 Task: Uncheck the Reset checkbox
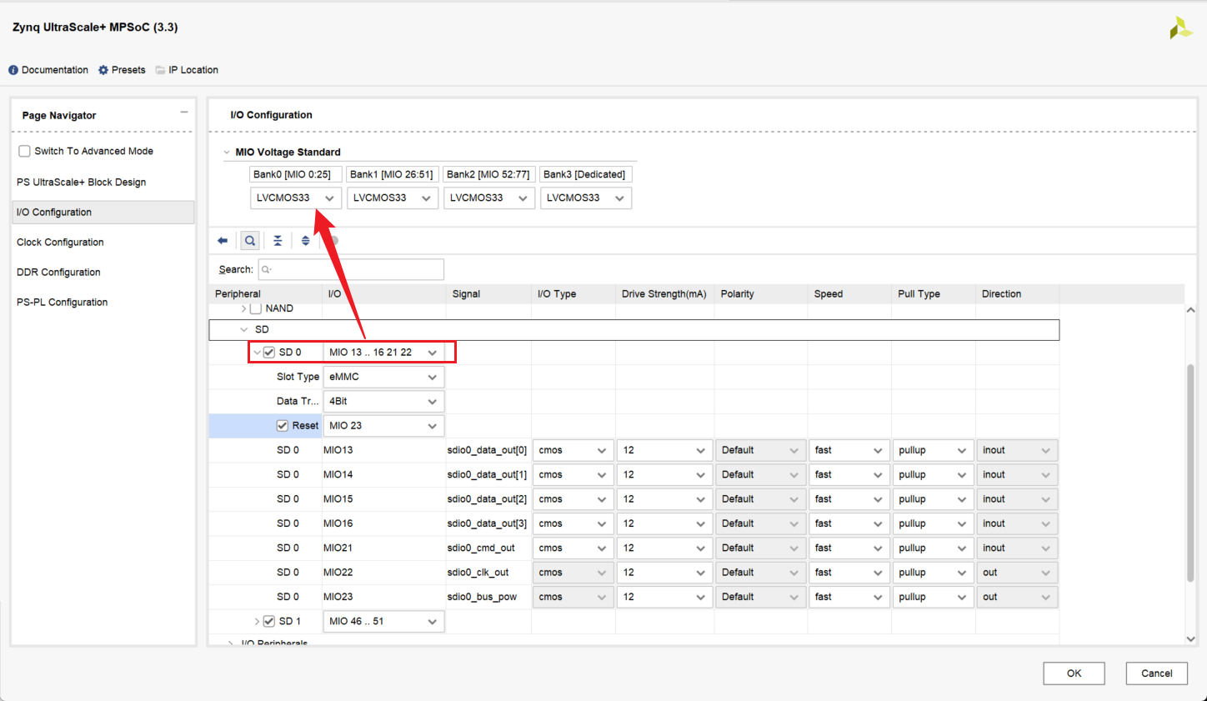[283, 426]
